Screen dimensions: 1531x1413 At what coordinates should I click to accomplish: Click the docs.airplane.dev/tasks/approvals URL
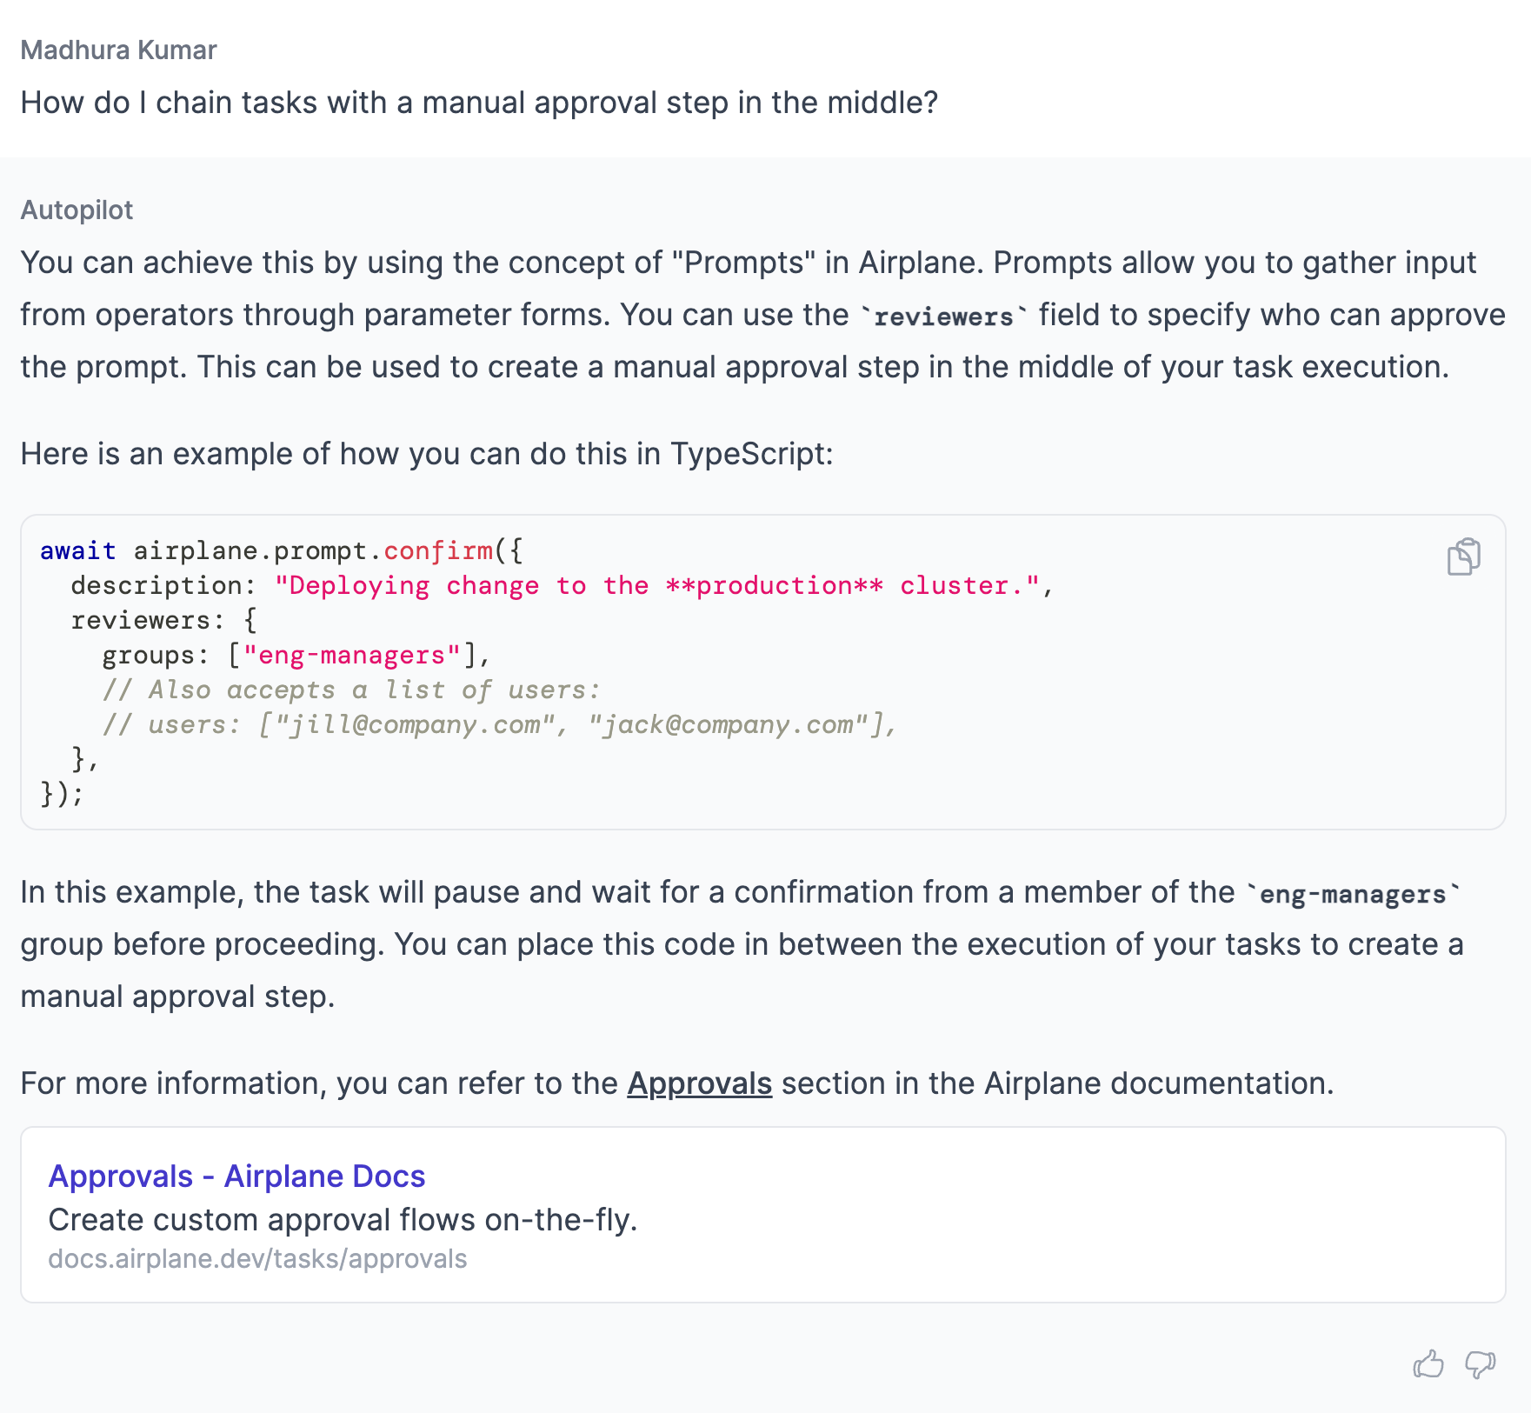[x=257, y=1259]
